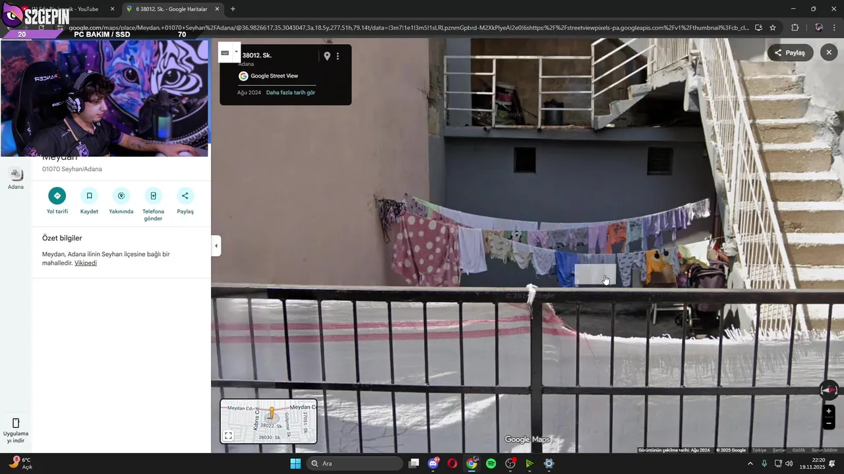Open the Şartlar link in footer
The image size is (844, 474).
point(779,450)
